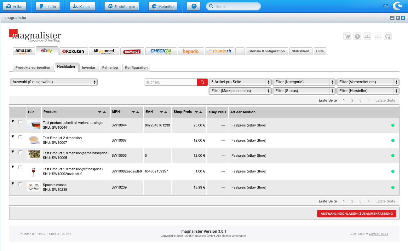408x251 pixels.
Task: Click the faded hierarchy icon
Action: pyautogui.click(x=378, y=36)
